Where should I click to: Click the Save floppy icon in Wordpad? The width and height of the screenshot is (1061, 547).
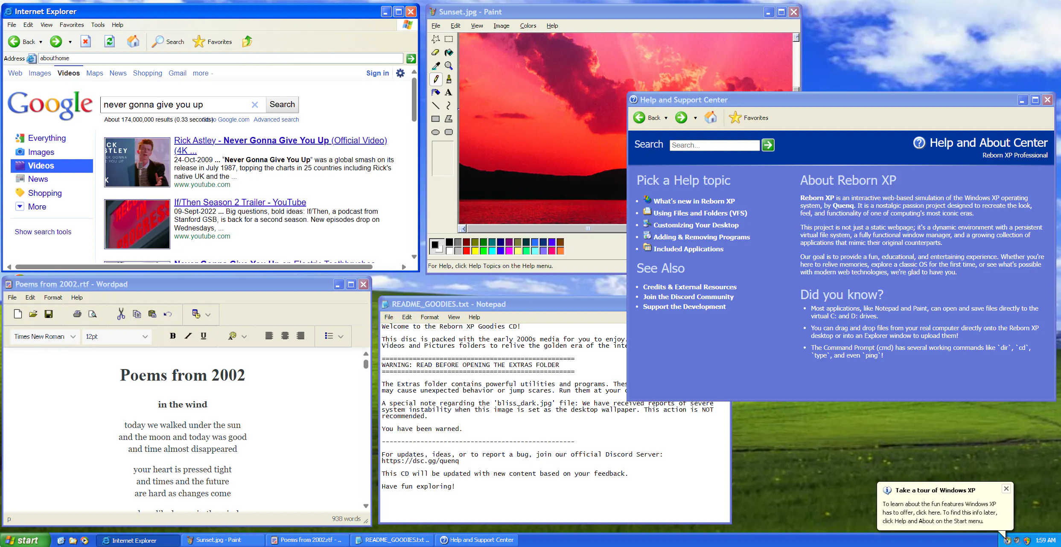tap(49, 314)
